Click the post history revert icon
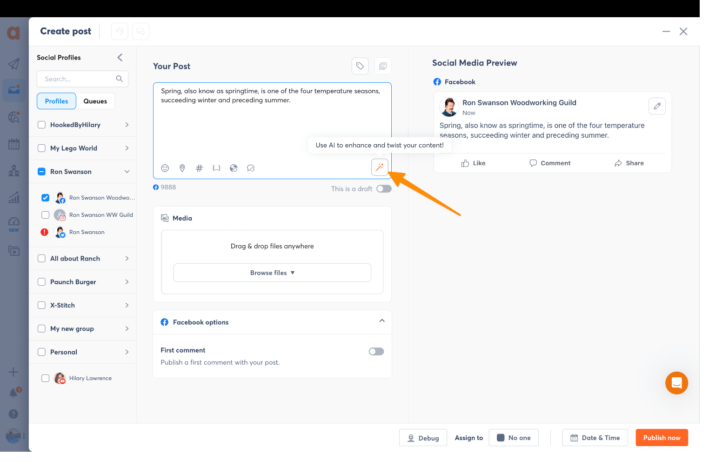 pyautogui.click(x=120, y=32)
